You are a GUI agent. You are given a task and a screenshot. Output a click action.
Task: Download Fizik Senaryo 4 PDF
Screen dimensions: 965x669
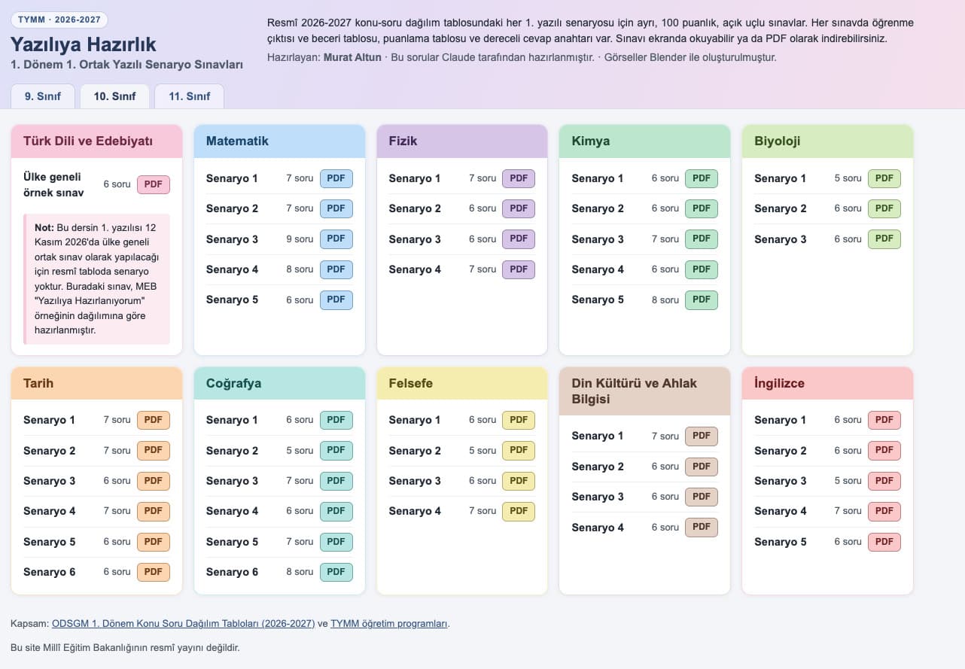point(519,269)
